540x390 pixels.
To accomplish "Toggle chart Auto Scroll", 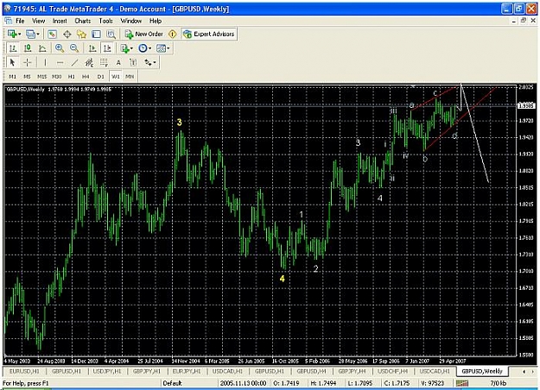I will (92, 48).
